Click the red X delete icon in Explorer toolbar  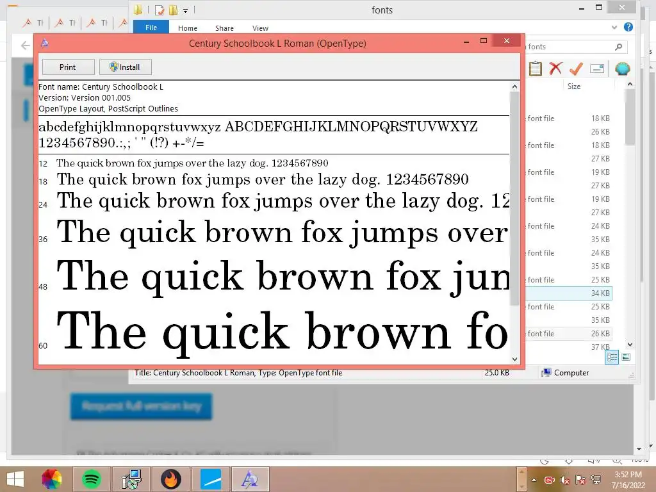(555, 69)
